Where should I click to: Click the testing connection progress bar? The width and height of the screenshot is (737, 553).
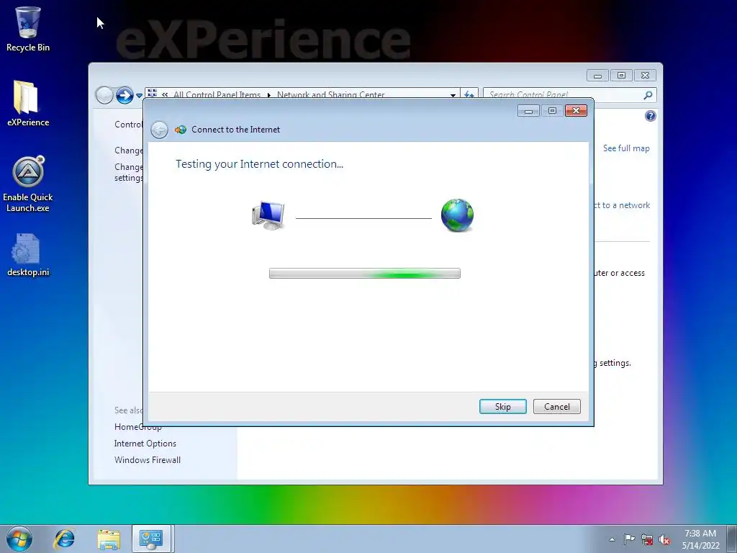point(365,273)
